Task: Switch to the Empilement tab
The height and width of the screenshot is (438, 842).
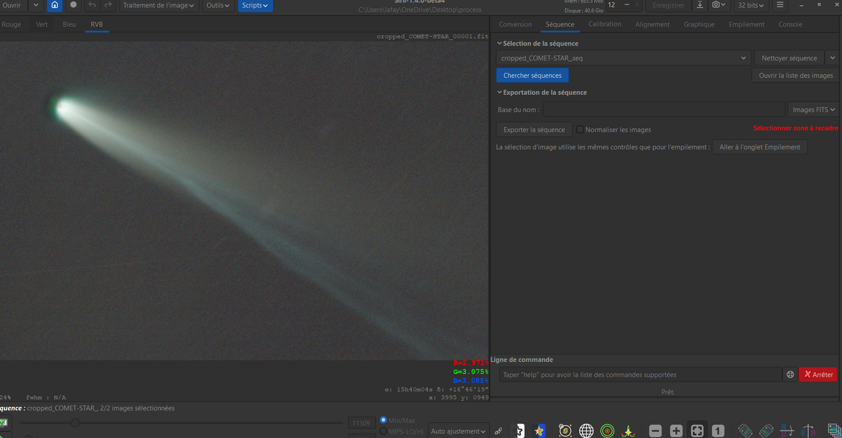Action: point(746,24)
